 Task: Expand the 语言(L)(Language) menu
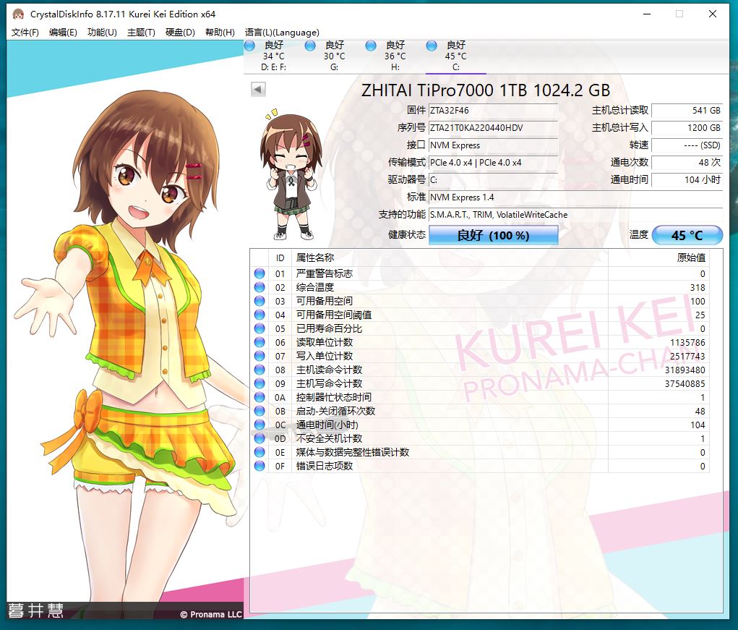[282, 32]
